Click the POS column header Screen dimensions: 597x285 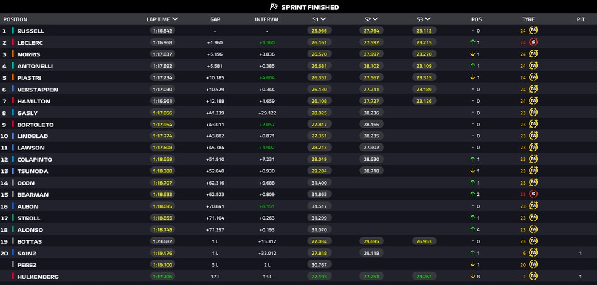coord(476,19)
